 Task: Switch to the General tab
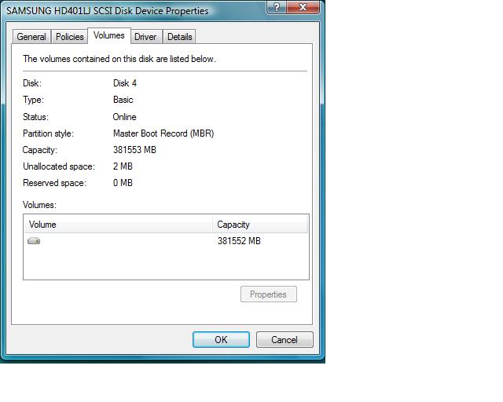(x=31, y=37)
